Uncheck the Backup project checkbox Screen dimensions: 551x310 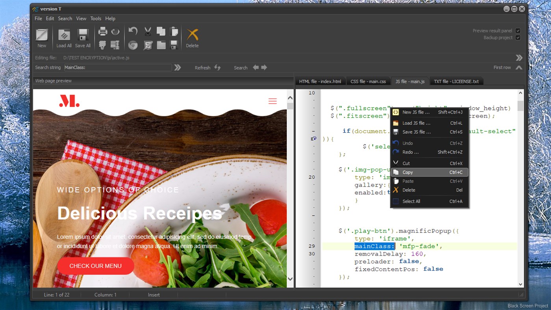pos(518,38)
